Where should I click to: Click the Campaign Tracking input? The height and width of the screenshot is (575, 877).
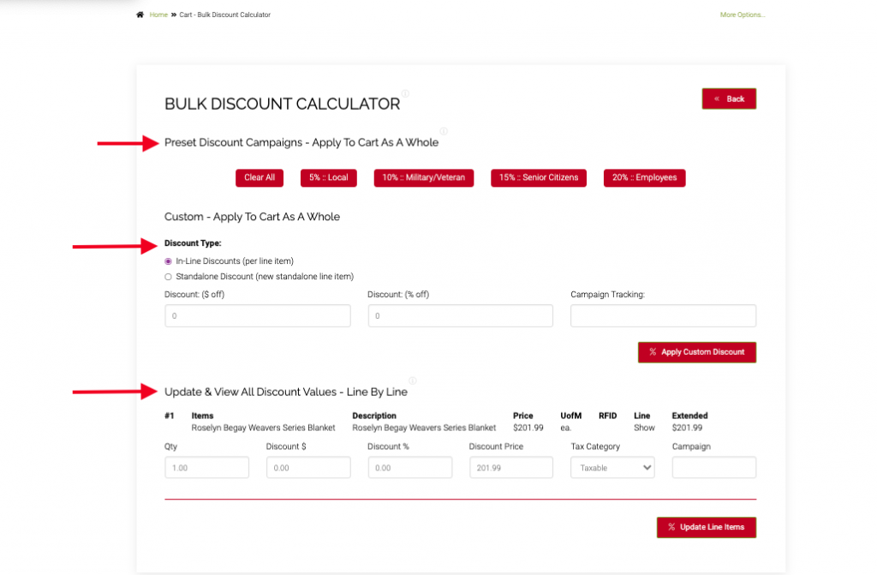(664, 315)
